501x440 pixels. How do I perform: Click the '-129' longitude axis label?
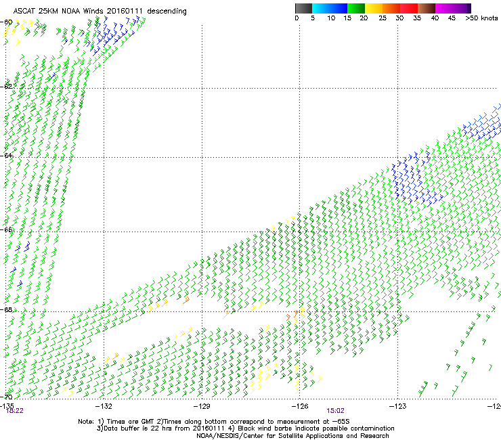pos(202,406)
